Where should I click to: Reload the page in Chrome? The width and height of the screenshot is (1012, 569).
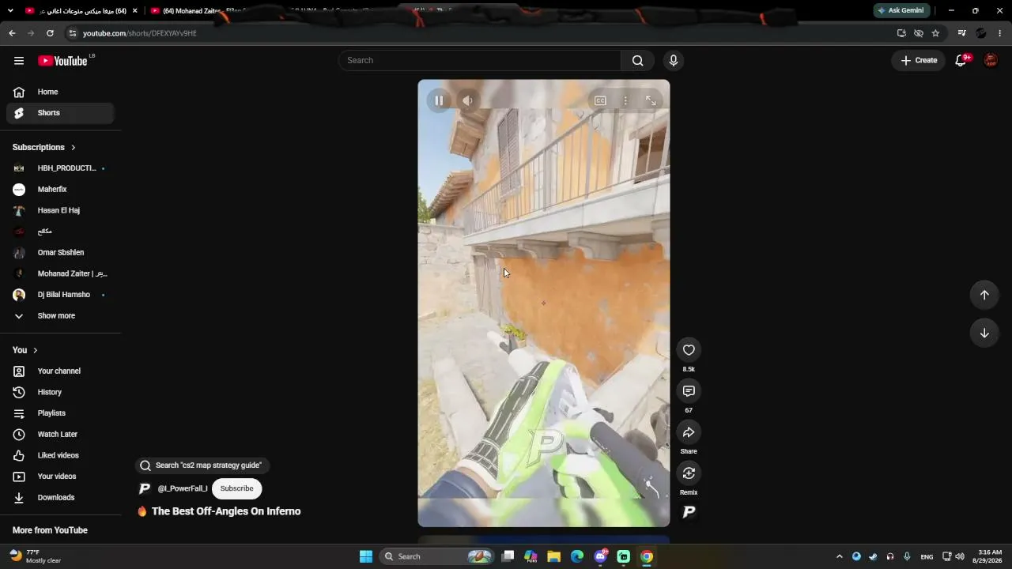[50, 33]
